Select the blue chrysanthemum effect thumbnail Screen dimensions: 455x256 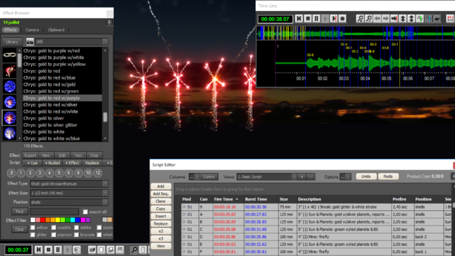coord(10,86)
